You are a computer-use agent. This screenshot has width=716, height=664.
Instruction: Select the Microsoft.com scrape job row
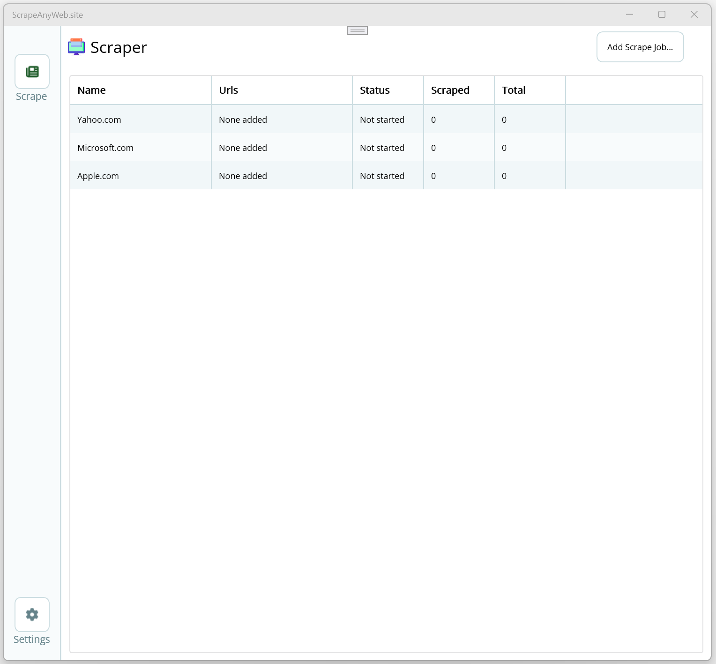tap(386, 148)
